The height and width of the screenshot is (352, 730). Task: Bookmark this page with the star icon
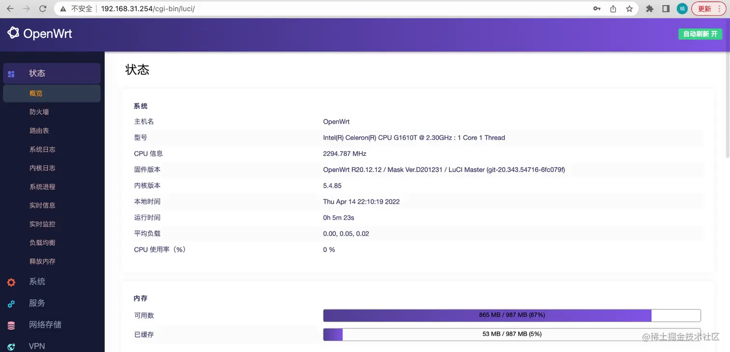tap(629, 9)
